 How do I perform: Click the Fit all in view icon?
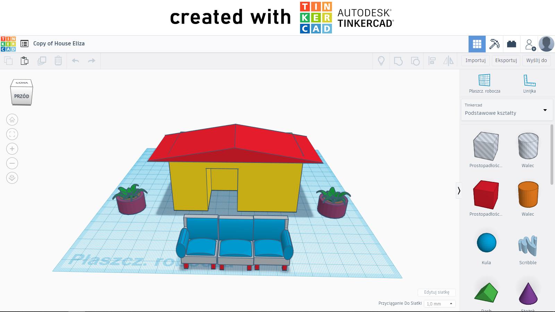[12, 134]
